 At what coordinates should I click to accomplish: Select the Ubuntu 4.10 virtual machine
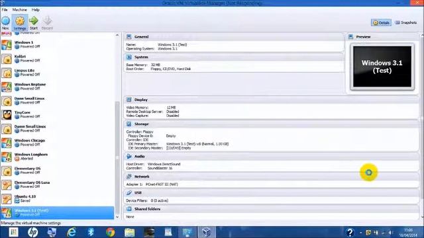[58, 199]
